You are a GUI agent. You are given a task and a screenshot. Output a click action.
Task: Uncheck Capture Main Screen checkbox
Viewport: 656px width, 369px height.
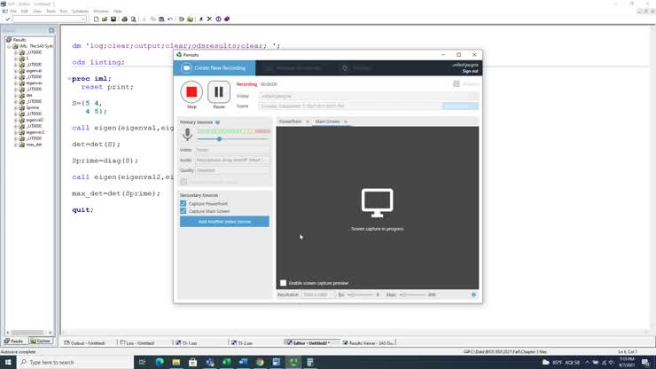pos(184,211)
